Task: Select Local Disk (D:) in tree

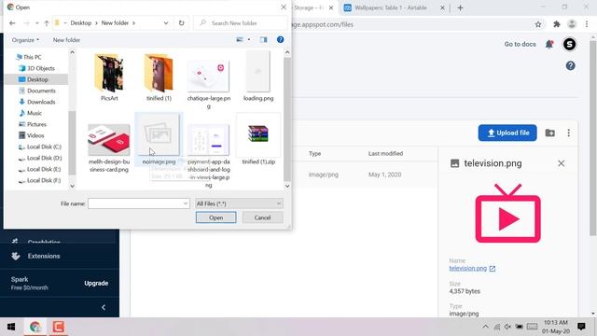Action: (40, 158)
